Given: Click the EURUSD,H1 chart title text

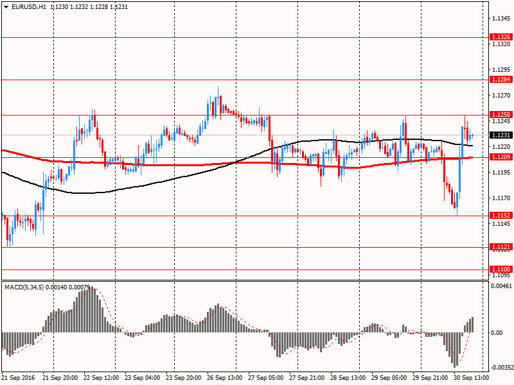Looking at the screenshot, I should [29, 6].
